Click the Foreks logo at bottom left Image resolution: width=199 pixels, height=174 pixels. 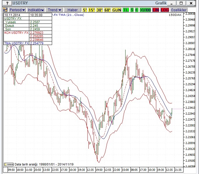[9, 164]
